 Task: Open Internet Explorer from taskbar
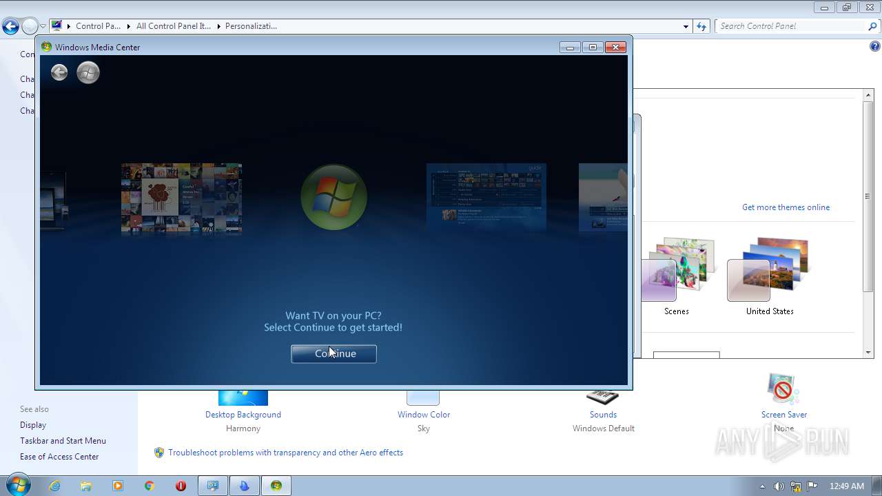[54, 486]
